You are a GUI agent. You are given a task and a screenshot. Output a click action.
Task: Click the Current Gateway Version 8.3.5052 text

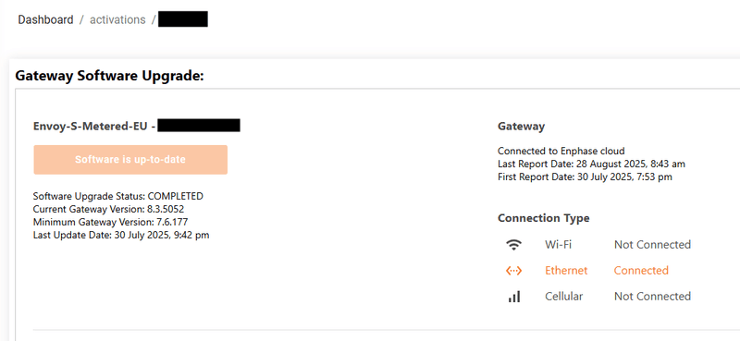108,209
